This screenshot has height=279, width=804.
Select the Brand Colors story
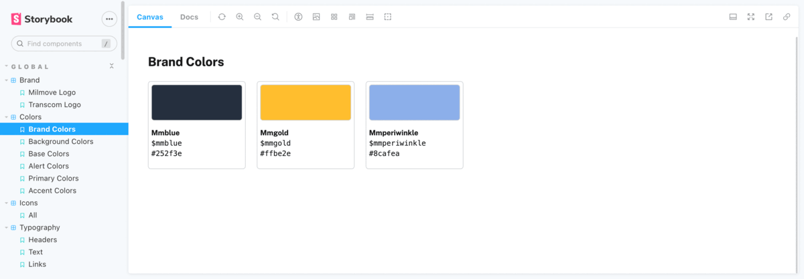(x=52, y=129)
